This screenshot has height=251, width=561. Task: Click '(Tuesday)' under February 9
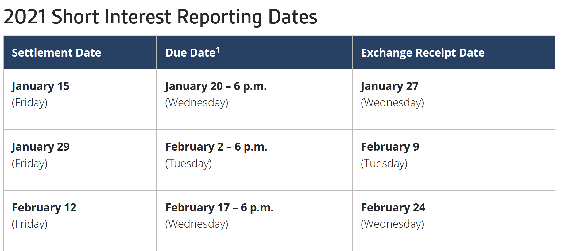(384, 163)
